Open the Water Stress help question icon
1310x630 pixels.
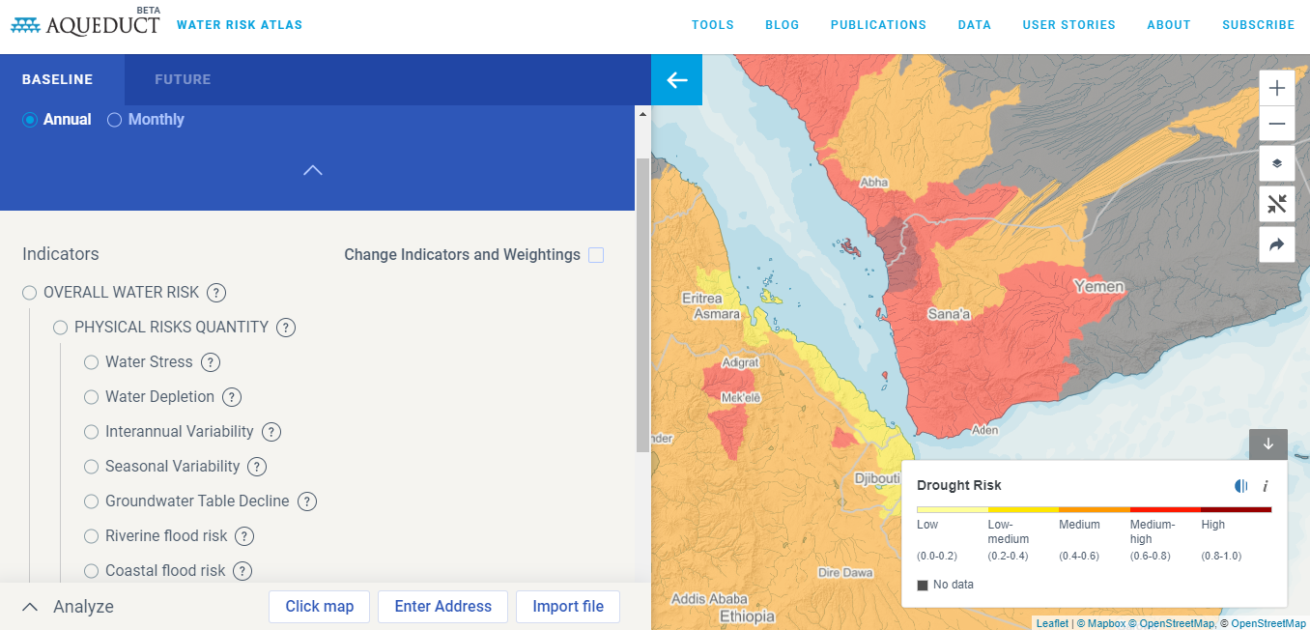point(211,362)
